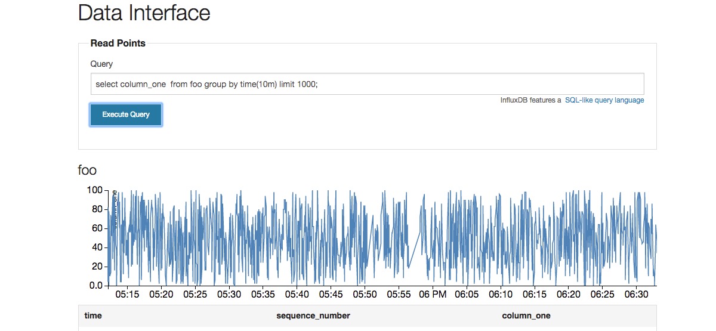Select the sequence_number column header

(x=313, y=315)
